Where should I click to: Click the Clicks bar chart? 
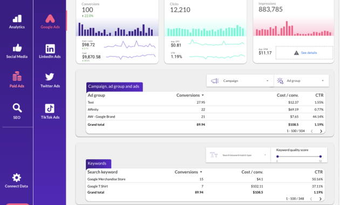[x=205, y=30]
